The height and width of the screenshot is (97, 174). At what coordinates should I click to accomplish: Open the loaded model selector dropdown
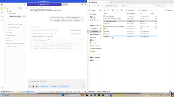44,5
